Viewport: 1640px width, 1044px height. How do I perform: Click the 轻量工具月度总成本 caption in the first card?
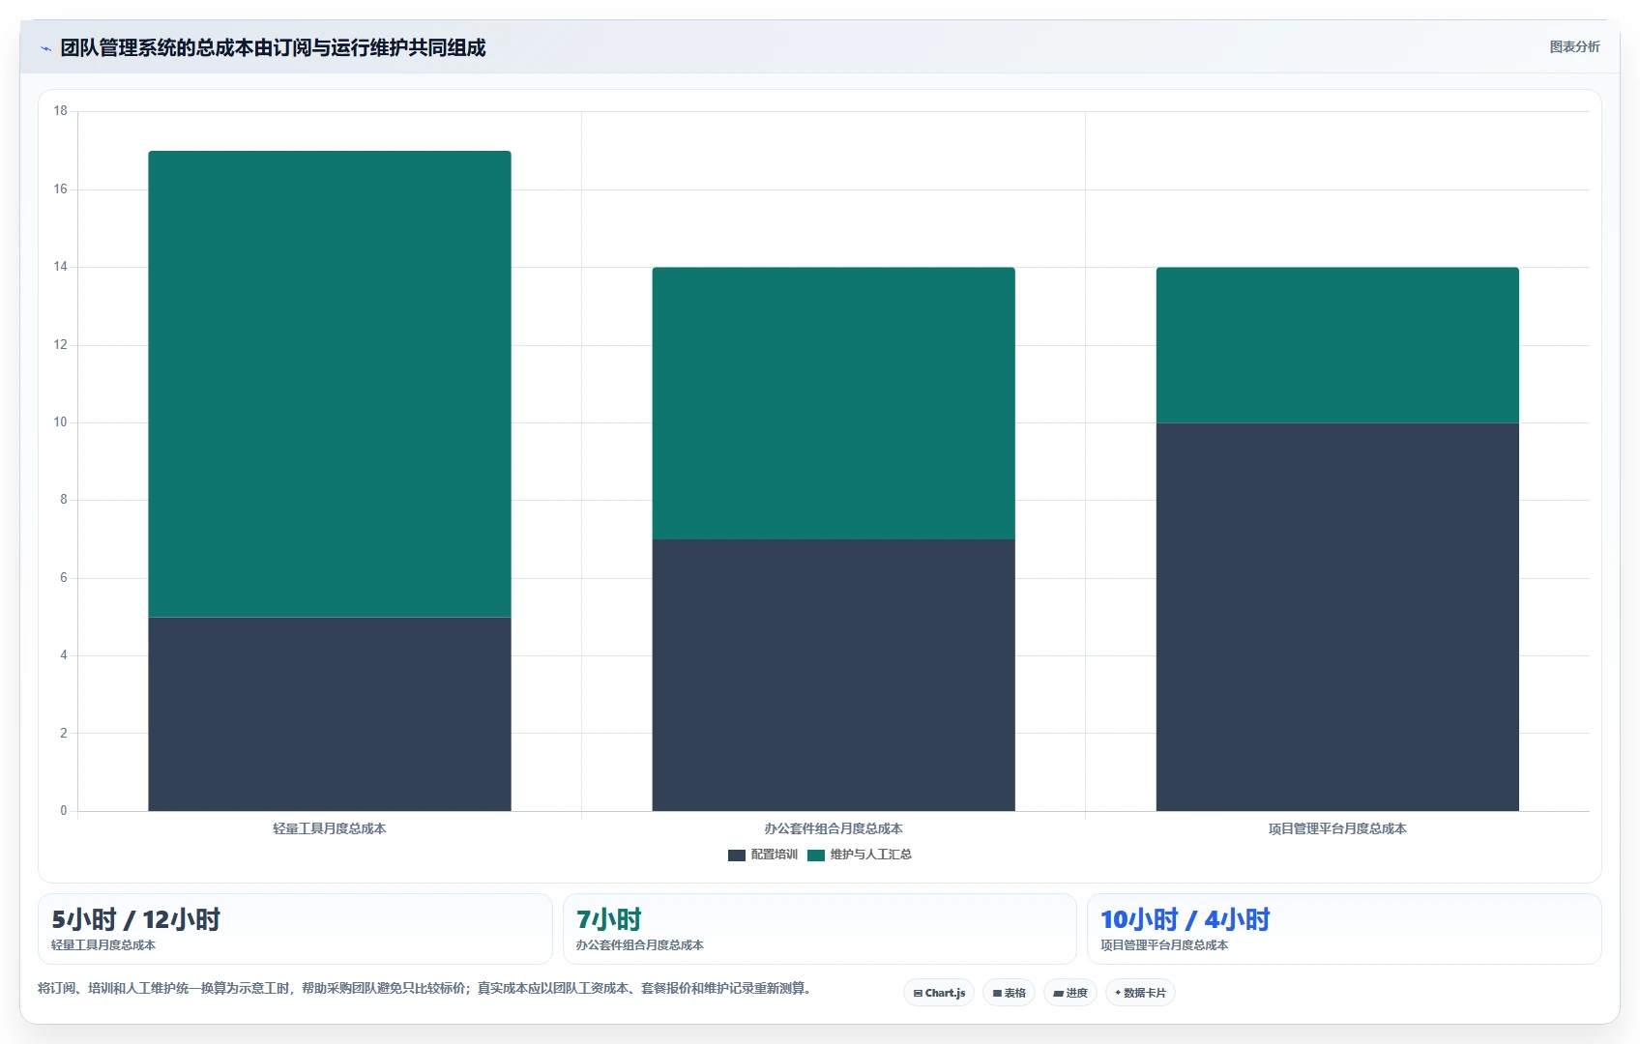pos(103,945)
